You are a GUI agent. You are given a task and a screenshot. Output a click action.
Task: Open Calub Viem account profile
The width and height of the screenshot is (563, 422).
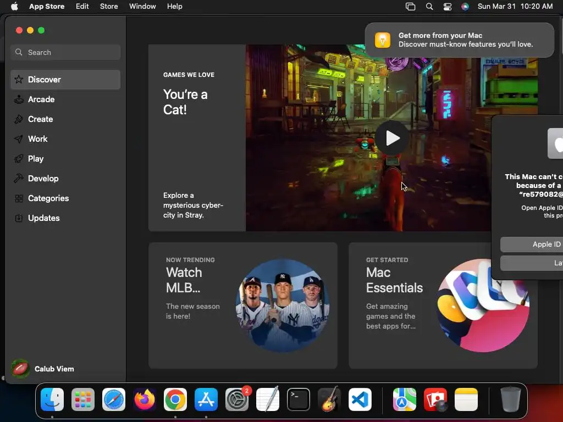coord(42,369)
